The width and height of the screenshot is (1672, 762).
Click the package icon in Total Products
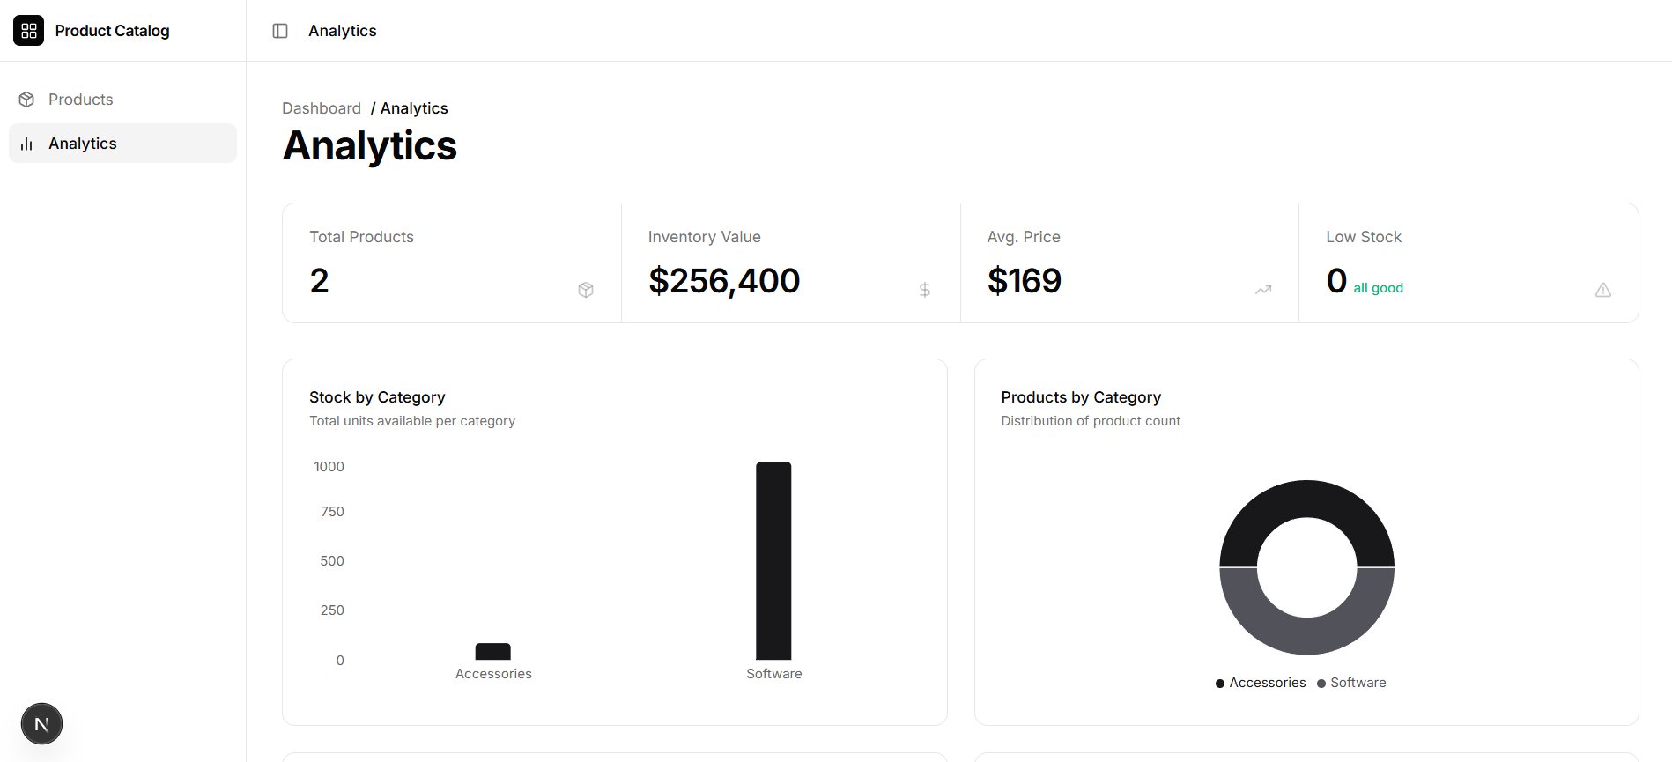click(x=586, y=290)
